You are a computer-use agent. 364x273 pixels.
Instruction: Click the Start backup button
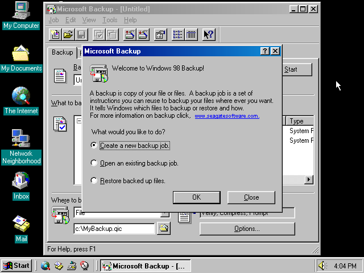click(297, 69)
